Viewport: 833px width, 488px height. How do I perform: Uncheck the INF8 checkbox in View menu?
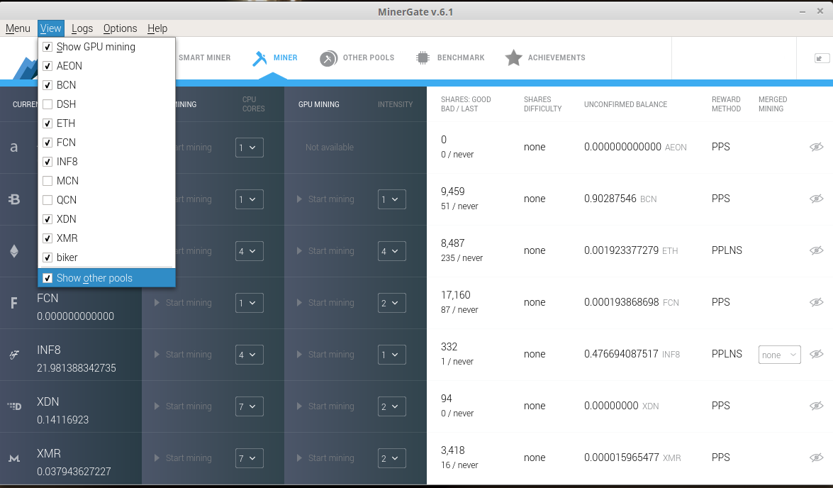point(47,162)
